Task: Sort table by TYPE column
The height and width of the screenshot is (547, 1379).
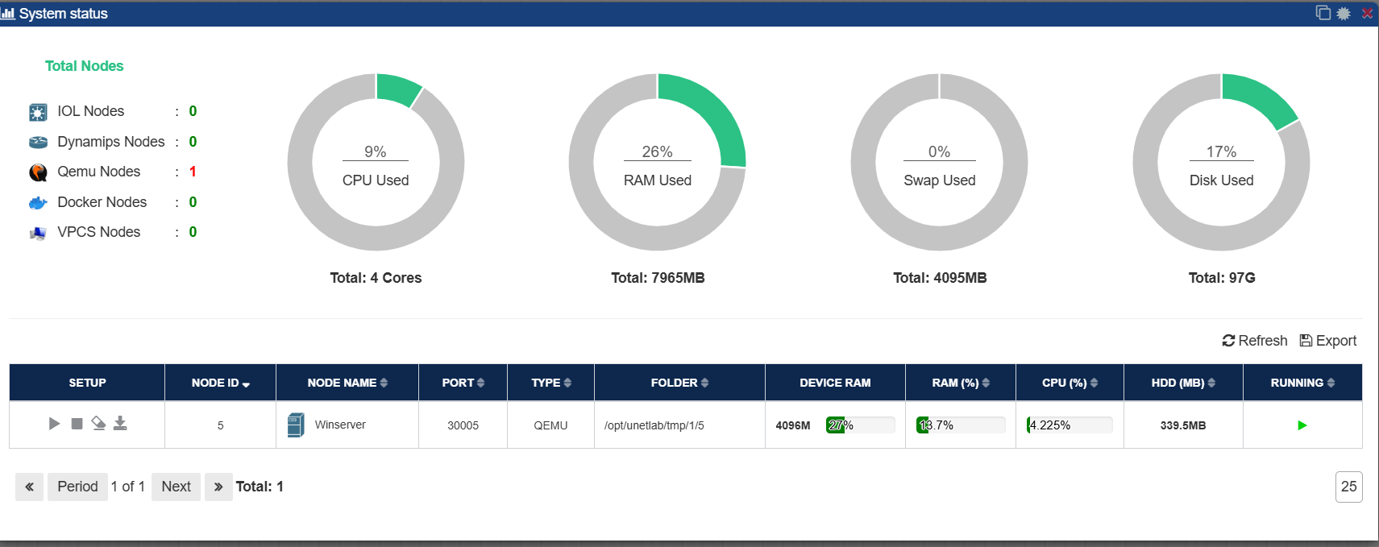Action: pos(551,383)
